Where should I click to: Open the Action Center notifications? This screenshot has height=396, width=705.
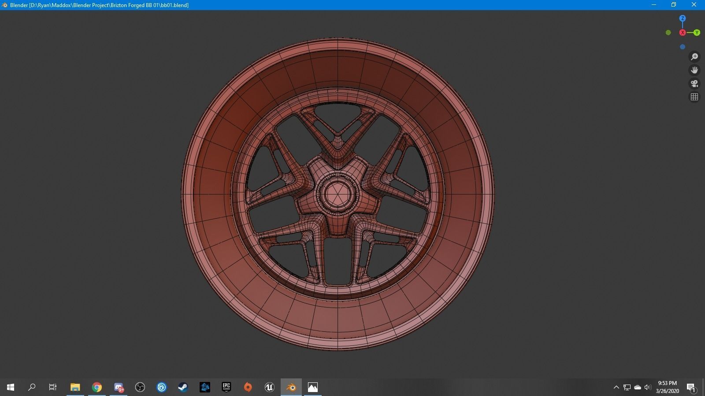pyautogui.click(x=691, y=388)
